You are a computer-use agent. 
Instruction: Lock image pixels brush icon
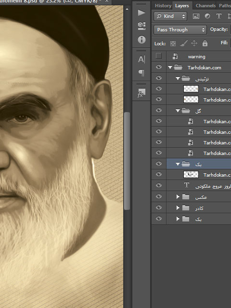[x=183, y=43]
